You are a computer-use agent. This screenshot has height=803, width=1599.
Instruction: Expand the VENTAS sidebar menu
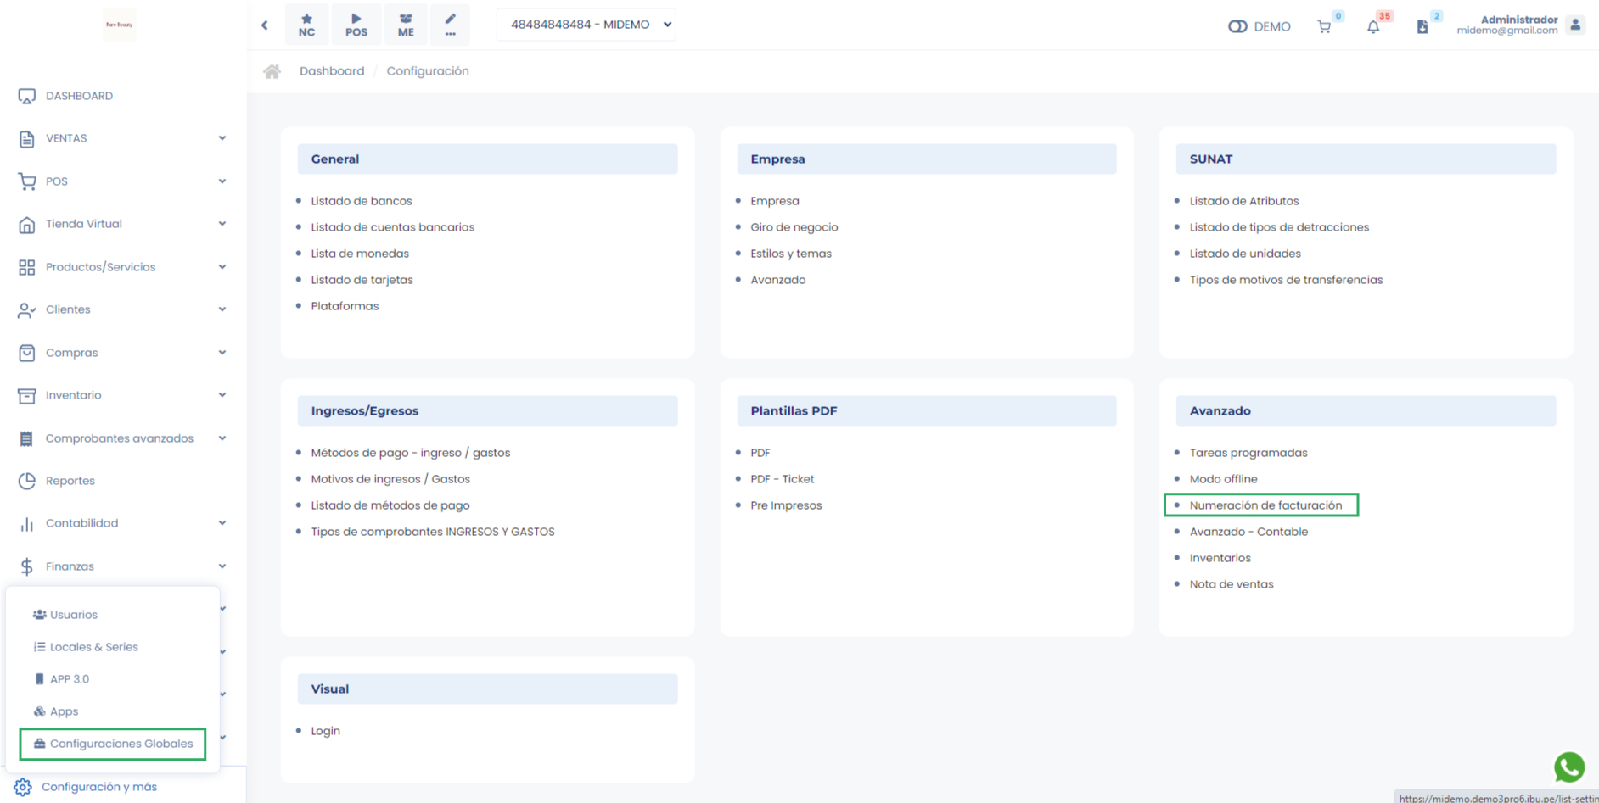click(x=121, y=138)
